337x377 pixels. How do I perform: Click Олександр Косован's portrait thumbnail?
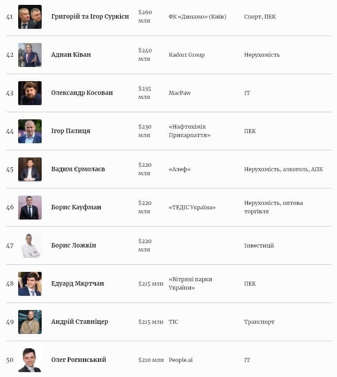pos(30,93)
